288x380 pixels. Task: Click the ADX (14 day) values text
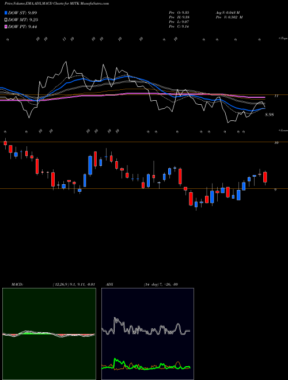[x=161, y=284]
